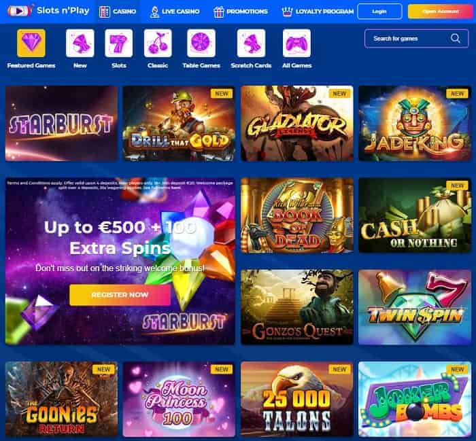The image size is (476, 441).
Task: Click the Open Account button
Action: 441,12
